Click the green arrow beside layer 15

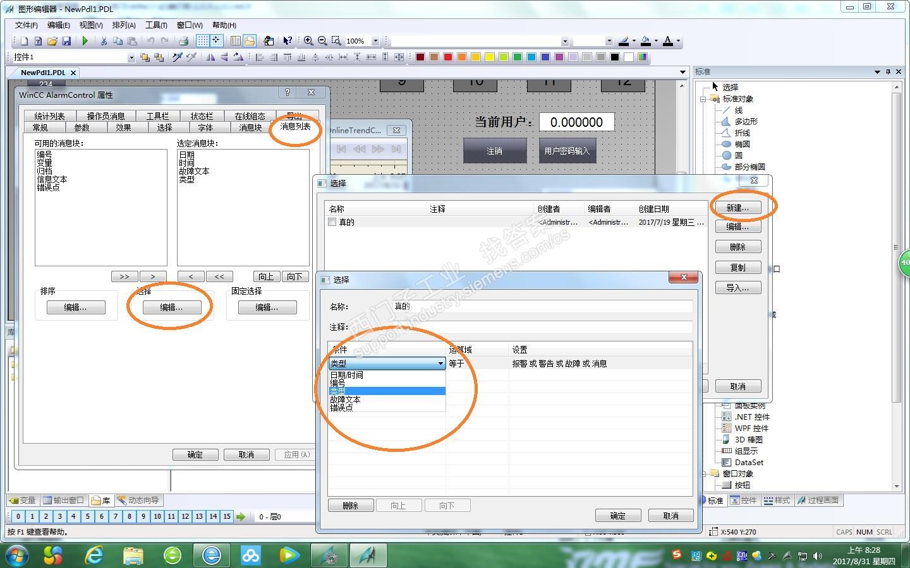(x=241, y=516)
